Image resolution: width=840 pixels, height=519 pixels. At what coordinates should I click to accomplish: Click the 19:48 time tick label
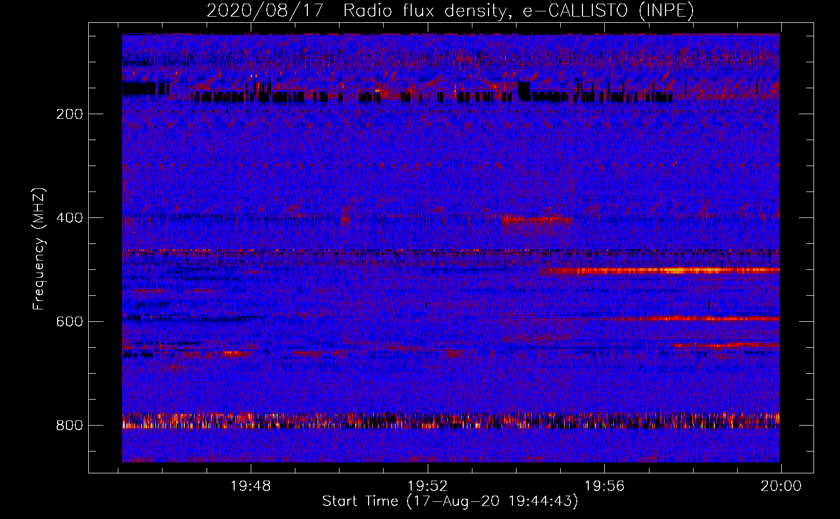pos(251,486)
